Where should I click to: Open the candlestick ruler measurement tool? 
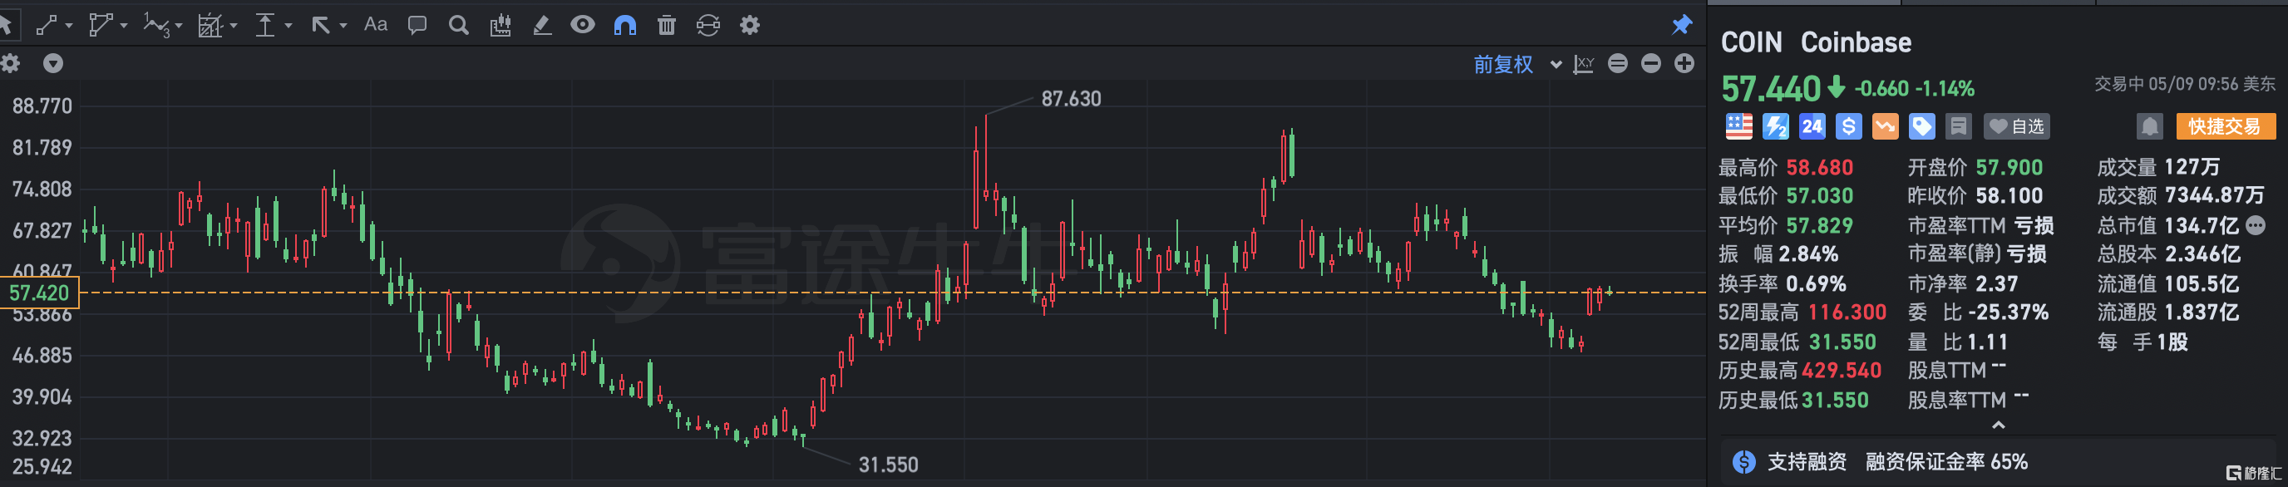[x=500, y=25]
